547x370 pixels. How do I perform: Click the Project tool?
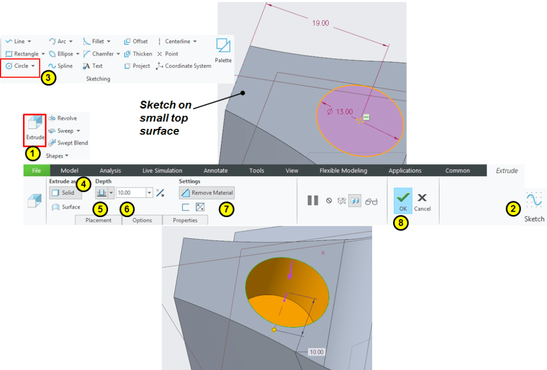[137, 66]
